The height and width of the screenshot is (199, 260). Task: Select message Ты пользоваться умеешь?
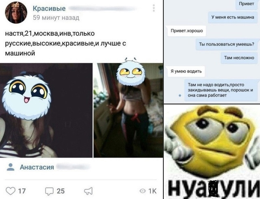coord(227,44)
